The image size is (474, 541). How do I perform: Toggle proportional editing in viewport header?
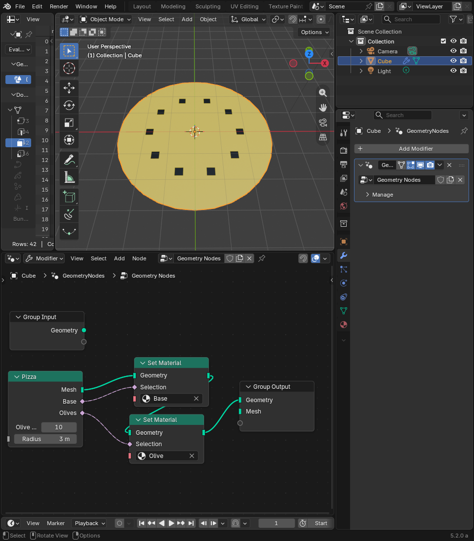click(321, 19)
